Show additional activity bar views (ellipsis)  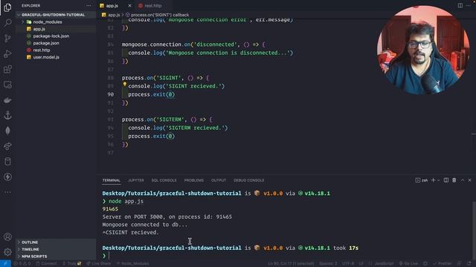tap(7, 192)
